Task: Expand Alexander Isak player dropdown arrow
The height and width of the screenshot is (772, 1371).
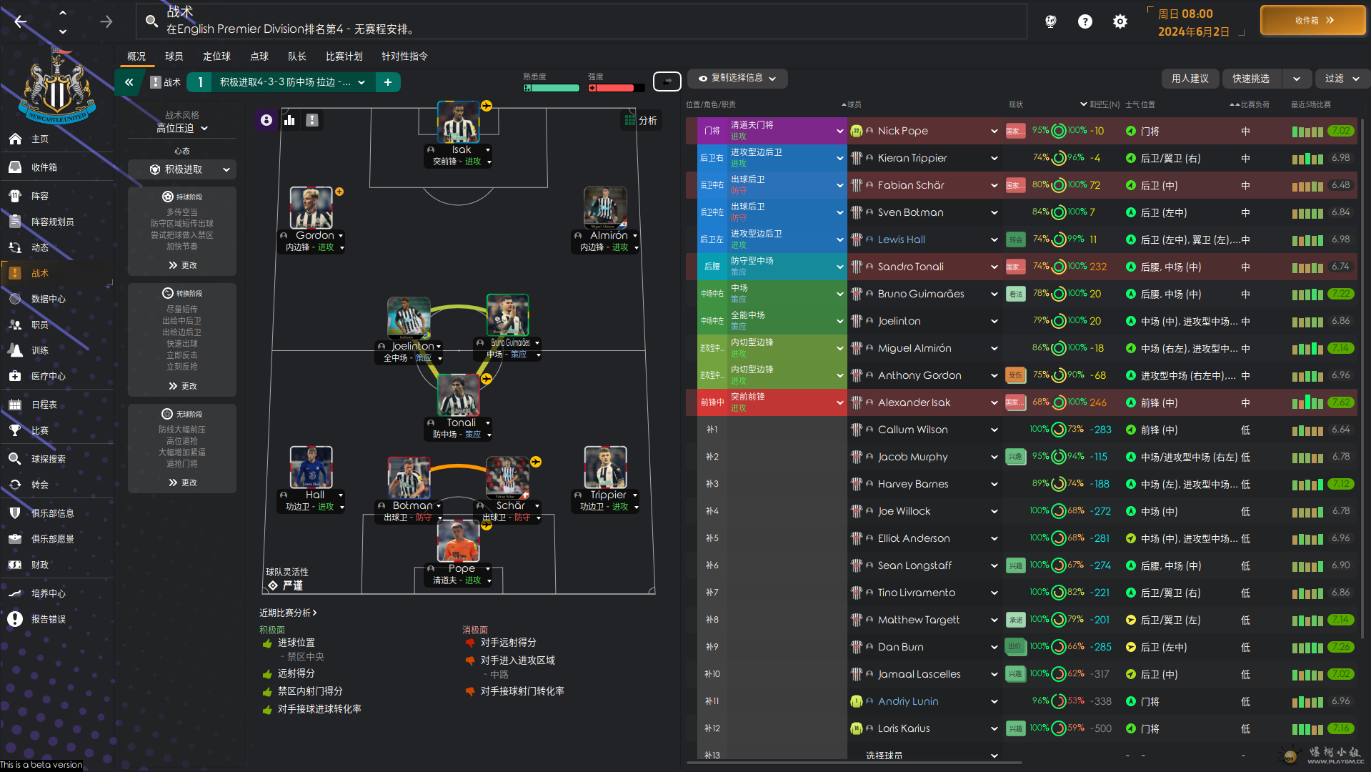Action: 994,403
